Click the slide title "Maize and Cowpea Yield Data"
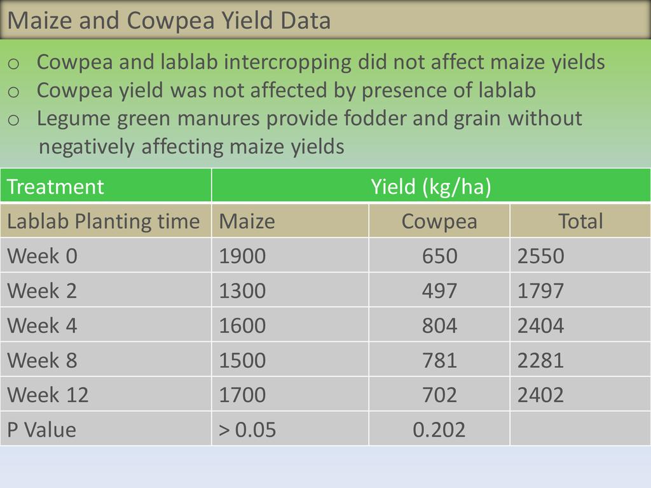Viewport: 651px width, 488px height. pyautogui.click(x=169, y=21)
